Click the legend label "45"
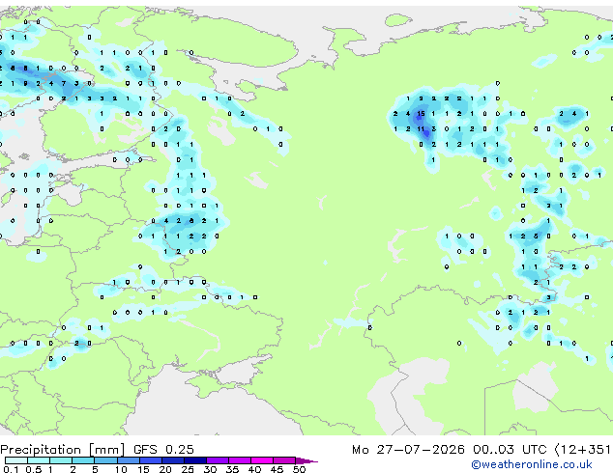Image resolution: width=613 pixels, height=473 pixels. tap(277, 469)
